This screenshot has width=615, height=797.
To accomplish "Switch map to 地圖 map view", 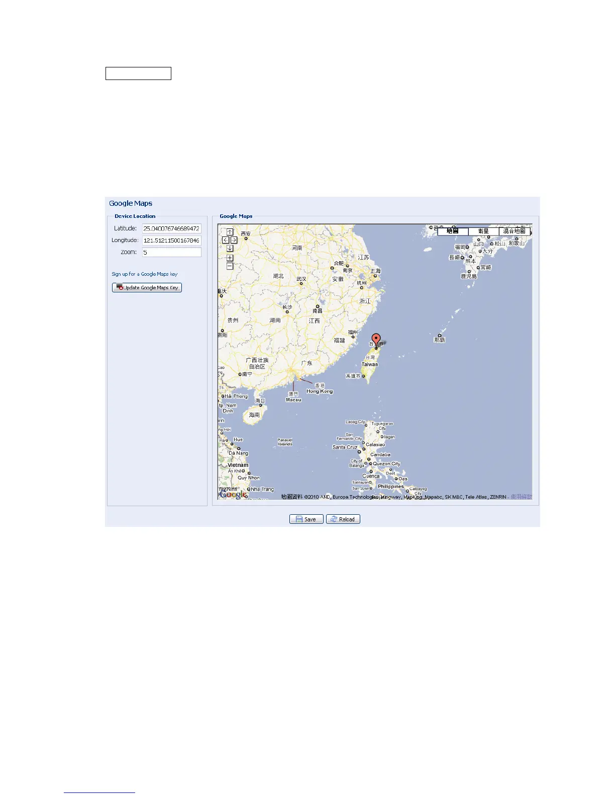I will tap(453, 231).
